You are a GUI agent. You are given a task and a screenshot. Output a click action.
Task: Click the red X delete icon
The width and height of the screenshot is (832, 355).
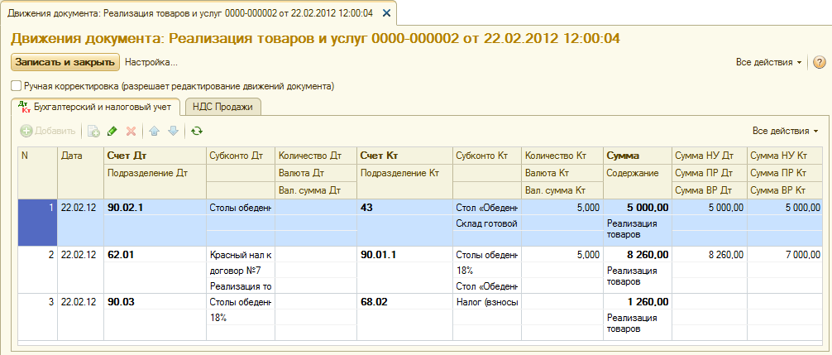tap(131, 131)
